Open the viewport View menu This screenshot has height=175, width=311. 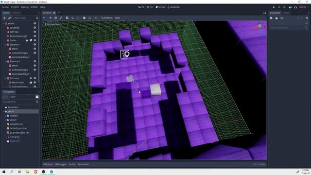click(x=118, y=18)
